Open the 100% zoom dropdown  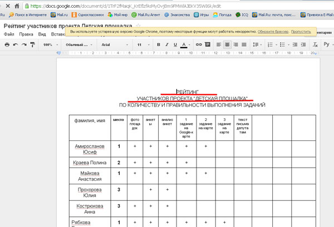[50, 44]
